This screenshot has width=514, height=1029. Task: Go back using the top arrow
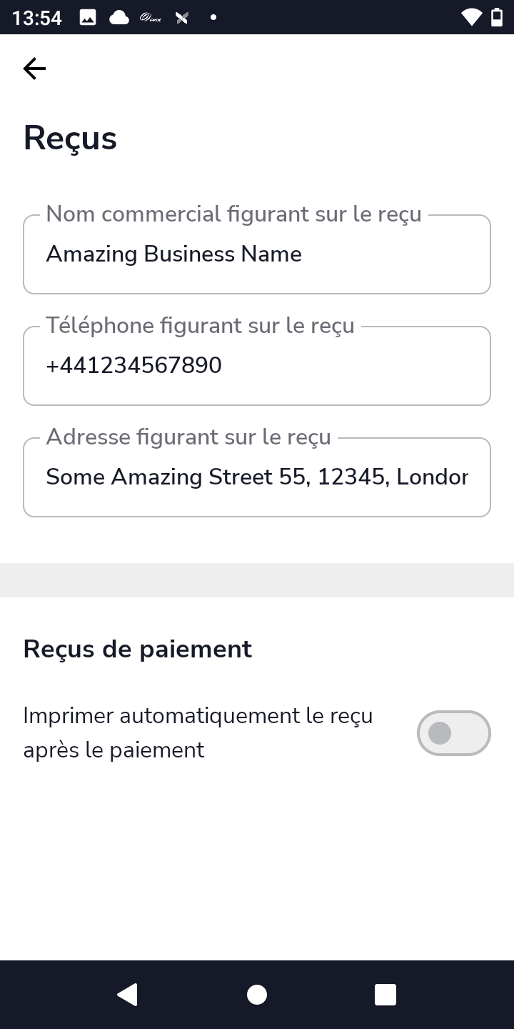pos(34,69)
